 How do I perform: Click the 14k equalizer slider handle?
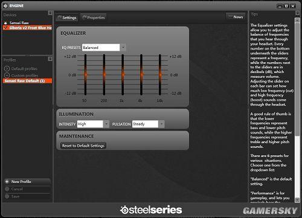(x=160, y=74)
